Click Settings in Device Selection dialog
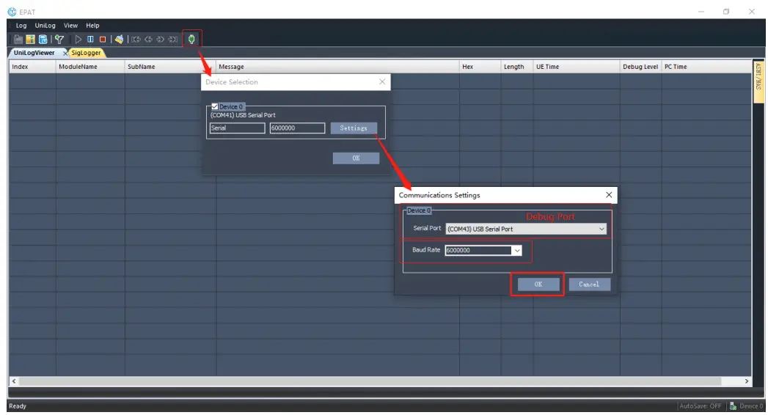This screenshot has width=768, height=415. tap(354, 128)
